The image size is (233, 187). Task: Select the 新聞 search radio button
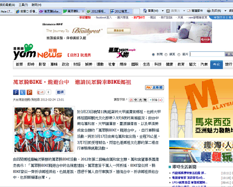click(153, 55)
